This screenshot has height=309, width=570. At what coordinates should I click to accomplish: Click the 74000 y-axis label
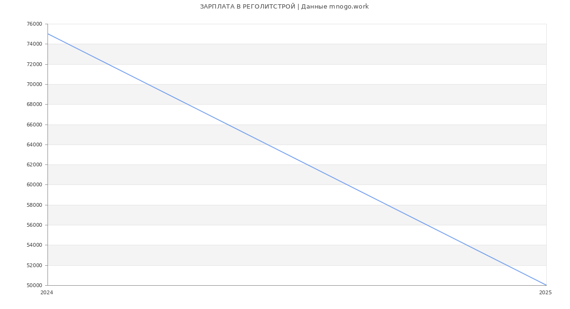click(35, 44)
